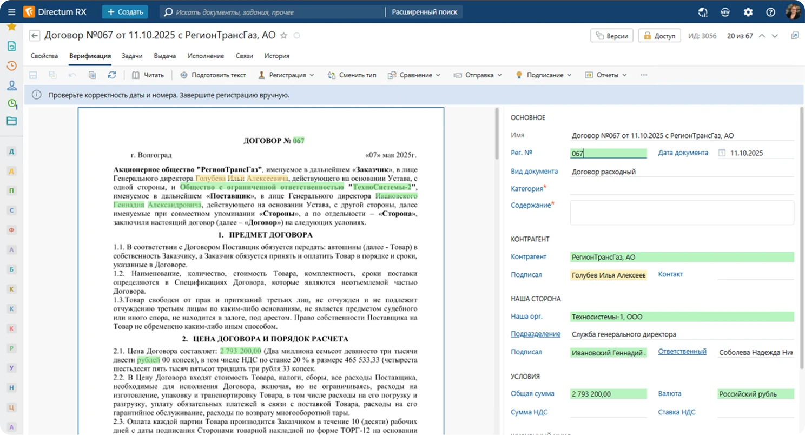Click the refresh icon in document toolbar
The image size is (805, 435).
pyautogui.click(x=112, y=75)
